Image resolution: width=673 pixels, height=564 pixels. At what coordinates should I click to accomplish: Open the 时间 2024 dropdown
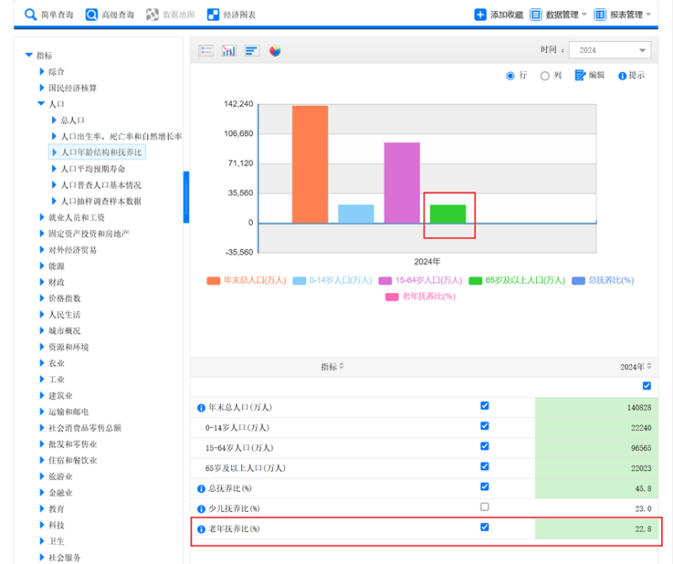tap(609, 50)
